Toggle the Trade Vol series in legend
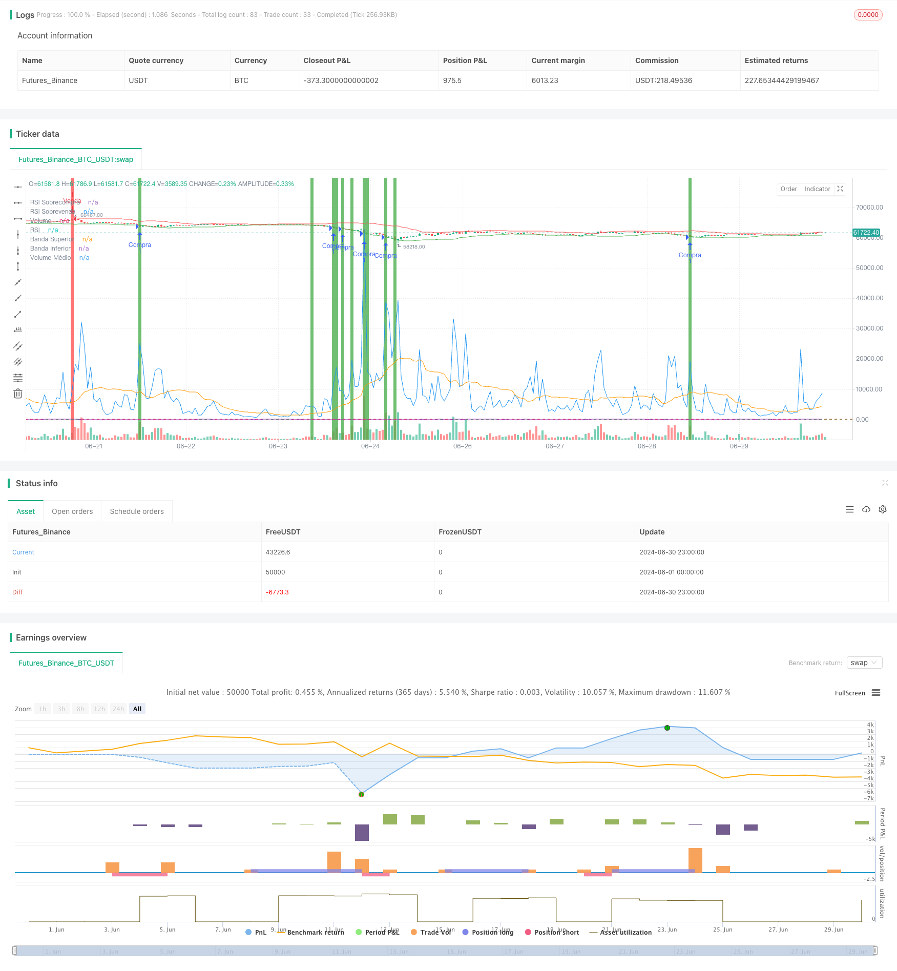897x971 pixels. pos(431,932)
